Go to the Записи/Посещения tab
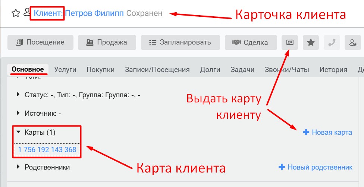Screen dimensions: 364x187 pyautogui.click(x=157, y=69)
